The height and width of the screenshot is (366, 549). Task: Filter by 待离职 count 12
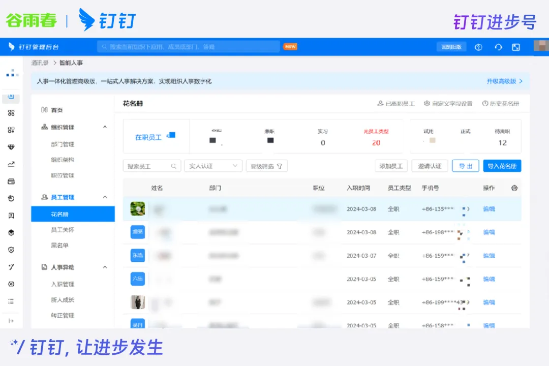click(502, 137)
